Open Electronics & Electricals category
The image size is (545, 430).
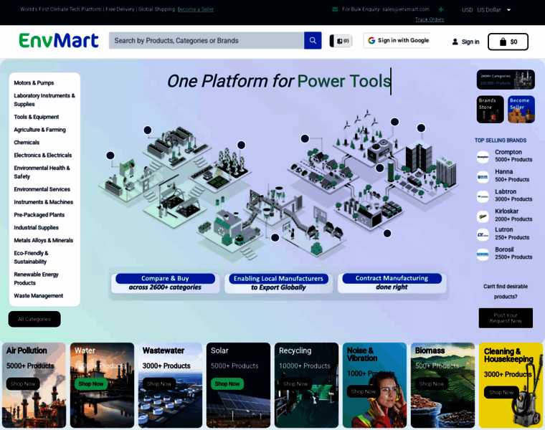[43, 156]
